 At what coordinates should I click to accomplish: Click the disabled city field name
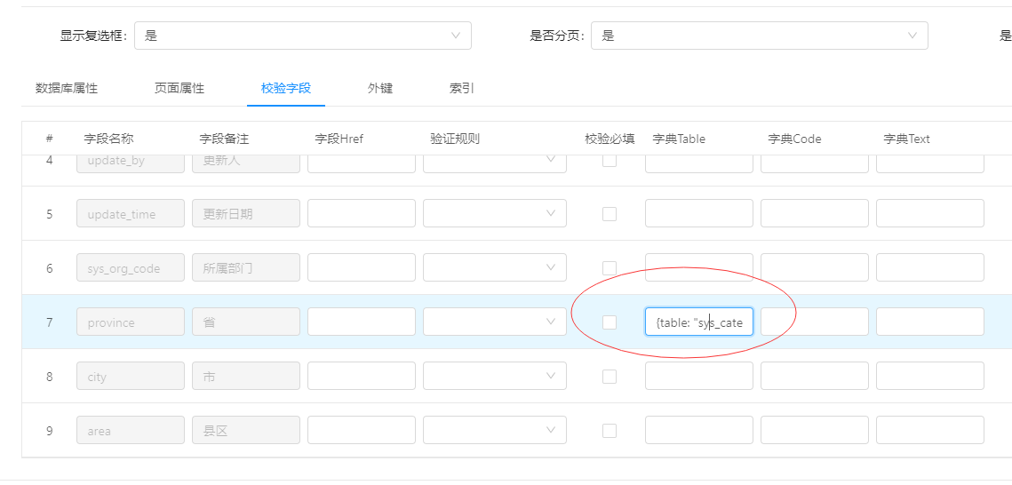pos(131,376)
